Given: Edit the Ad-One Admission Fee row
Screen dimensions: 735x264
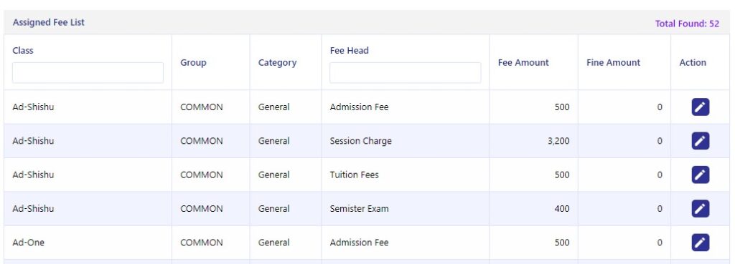Looking at the screenshot, I should [700, 243].
